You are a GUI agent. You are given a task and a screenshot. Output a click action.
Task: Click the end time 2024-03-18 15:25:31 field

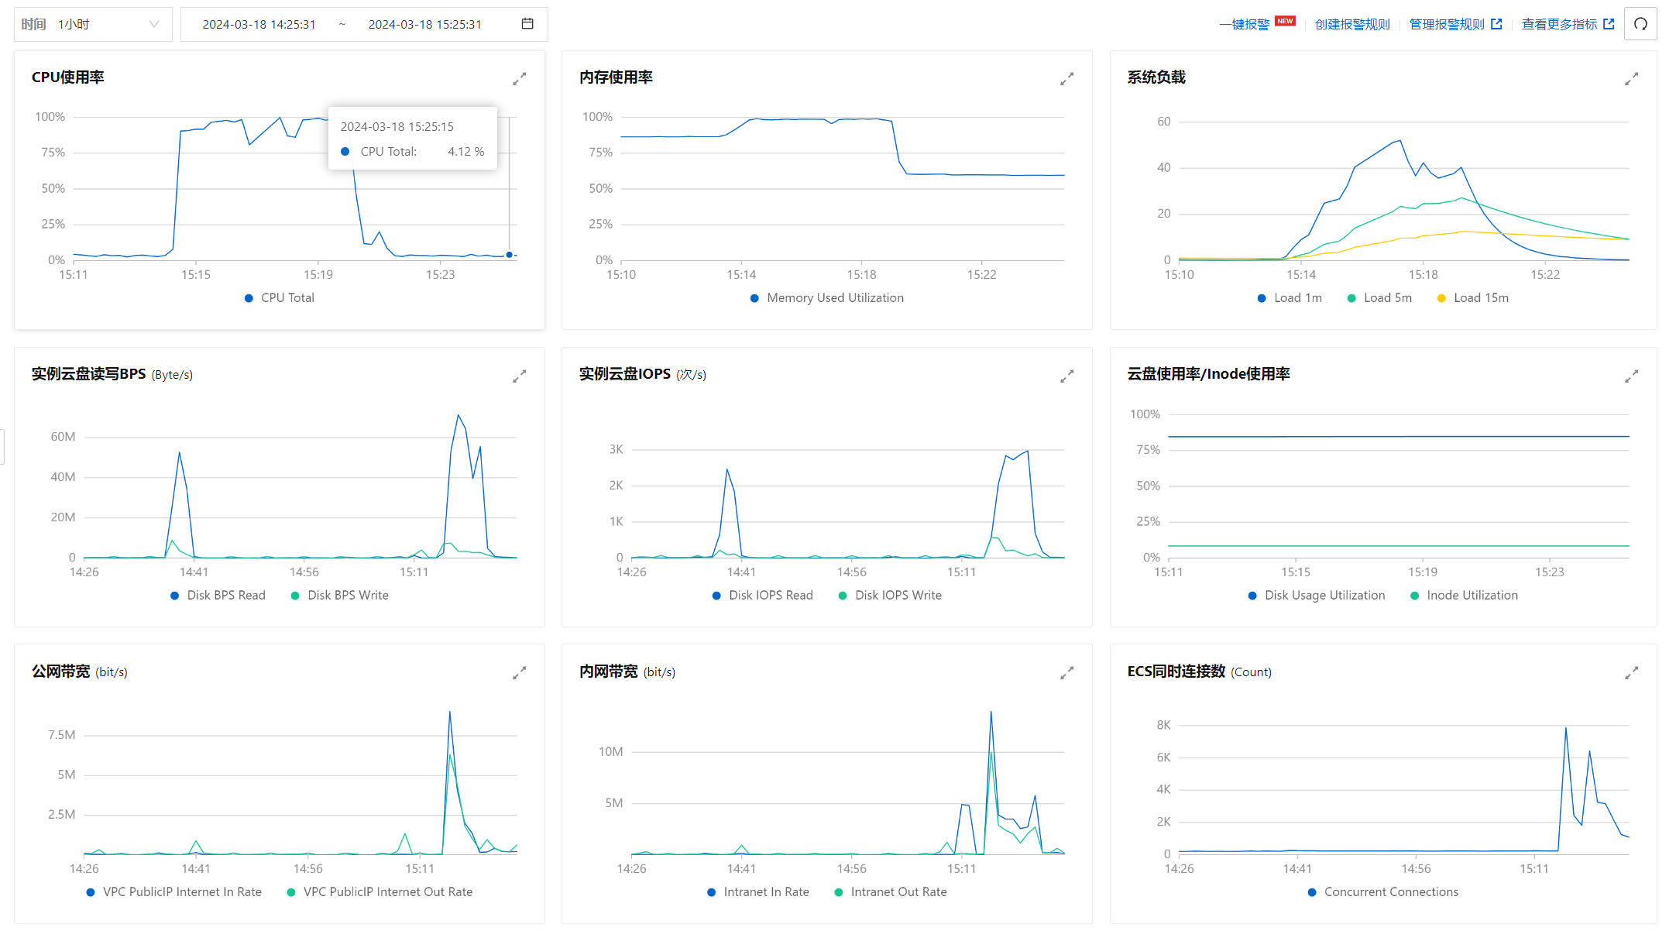[x=425, y=24]
